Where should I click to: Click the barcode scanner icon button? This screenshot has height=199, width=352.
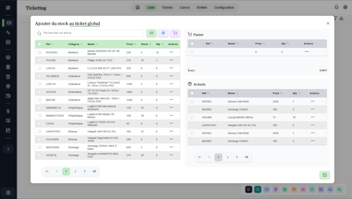click(151, 33)
